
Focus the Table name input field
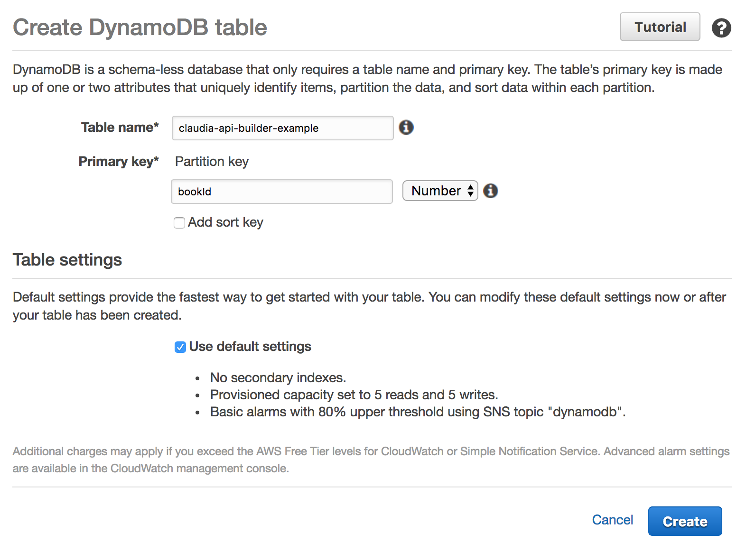(x=282, y=128)
